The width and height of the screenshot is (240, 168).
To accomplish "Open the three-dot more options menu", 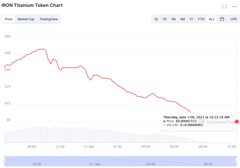I will (x=234, y=7).
